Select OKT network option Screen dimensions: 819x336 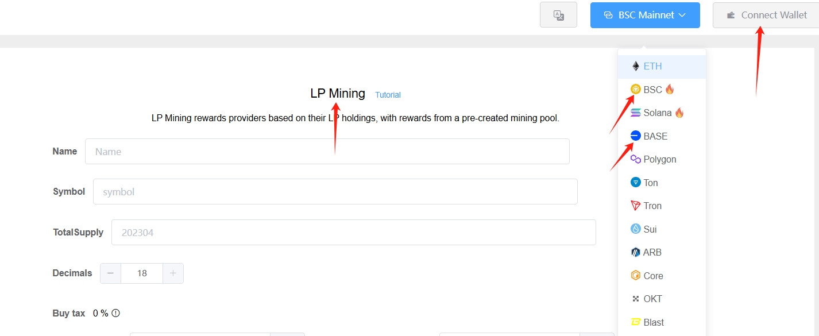652,299
